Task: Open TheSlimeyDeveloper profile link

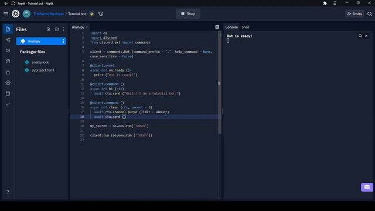Action: tap(49, 14)
